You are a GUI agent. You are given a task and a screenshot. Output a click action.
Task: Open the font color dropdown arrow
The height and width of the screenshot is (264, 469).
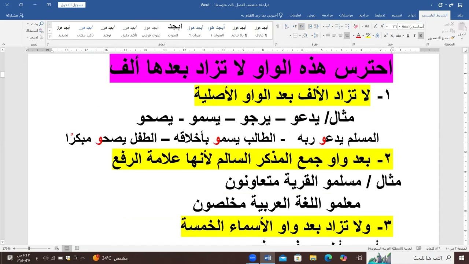coord(354,36)
